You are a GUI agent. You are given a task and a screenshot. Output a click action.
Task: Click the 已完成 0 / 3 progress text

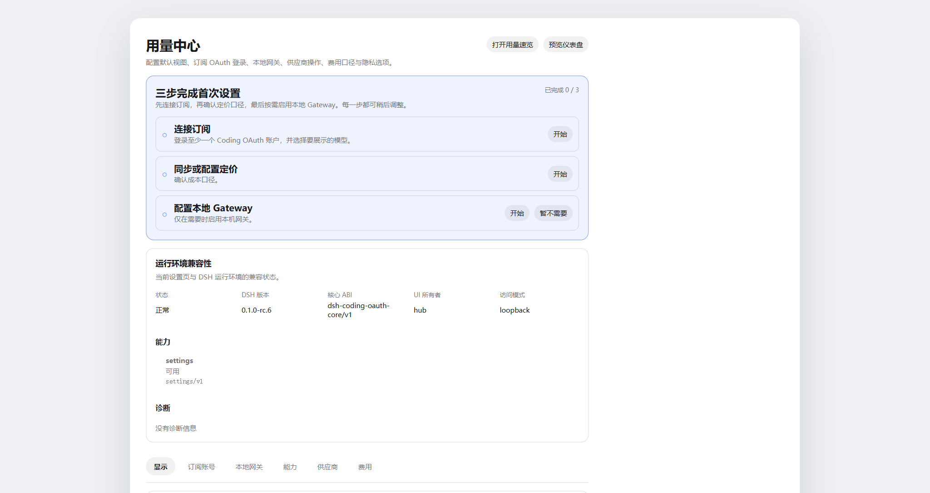point(562,90)
